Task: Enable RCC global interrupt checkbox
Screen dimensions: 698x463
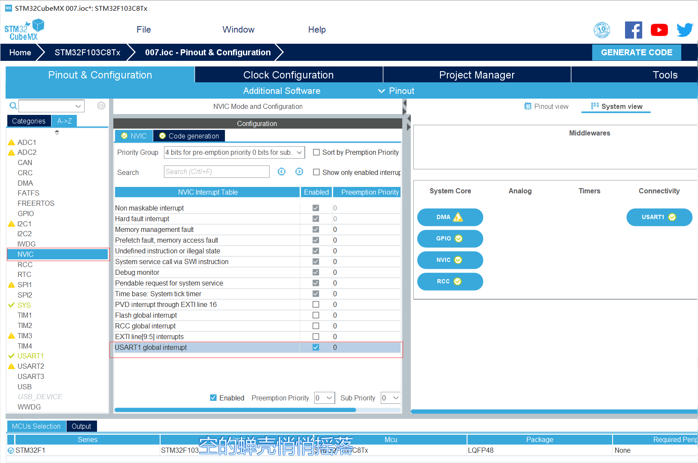Action: coord(316,326)
